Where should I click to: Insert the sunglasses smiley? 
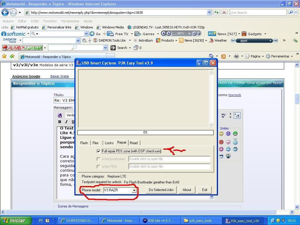pos(221,156)
